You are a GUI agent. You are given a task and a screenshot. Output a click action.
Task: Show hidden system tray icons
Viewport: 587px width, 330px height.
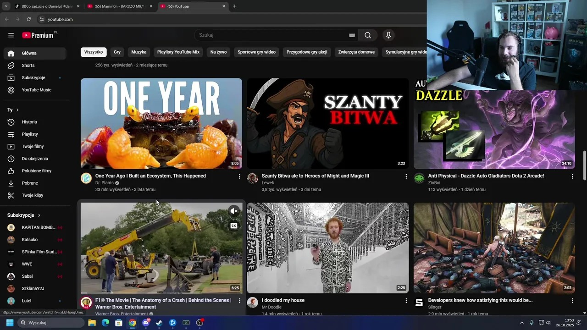tap(521, 323)
